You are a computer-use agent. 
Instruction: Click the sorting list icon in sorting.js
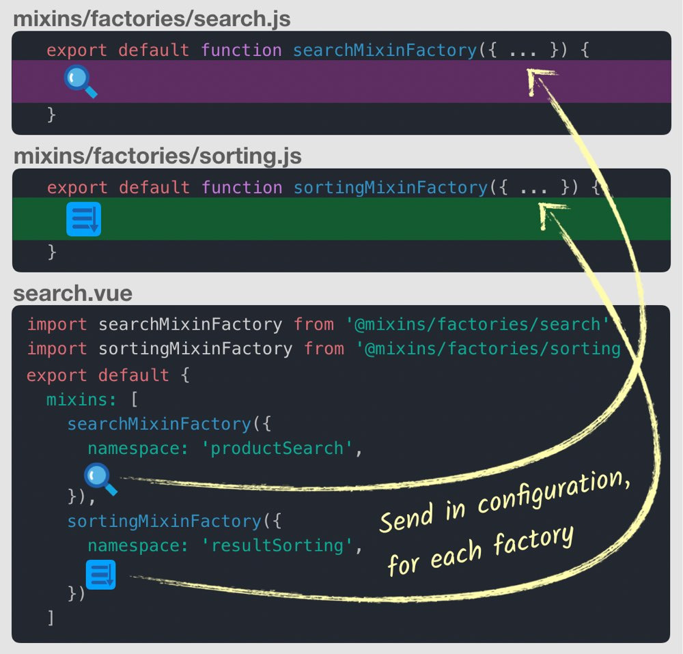point(84,218)
